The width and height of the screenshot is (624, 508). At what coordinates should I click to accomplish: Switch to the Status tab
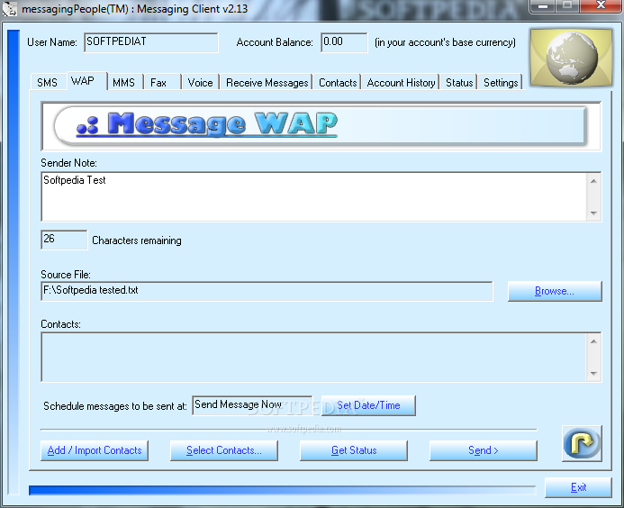pyautogui.click(x=459, y=82)
